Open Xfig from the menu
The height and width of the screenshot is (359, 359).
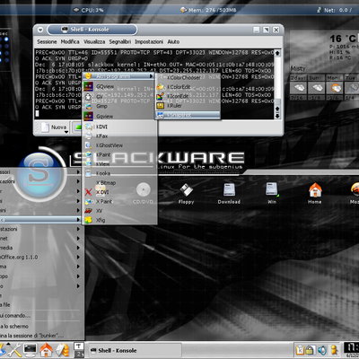[119, 220]
